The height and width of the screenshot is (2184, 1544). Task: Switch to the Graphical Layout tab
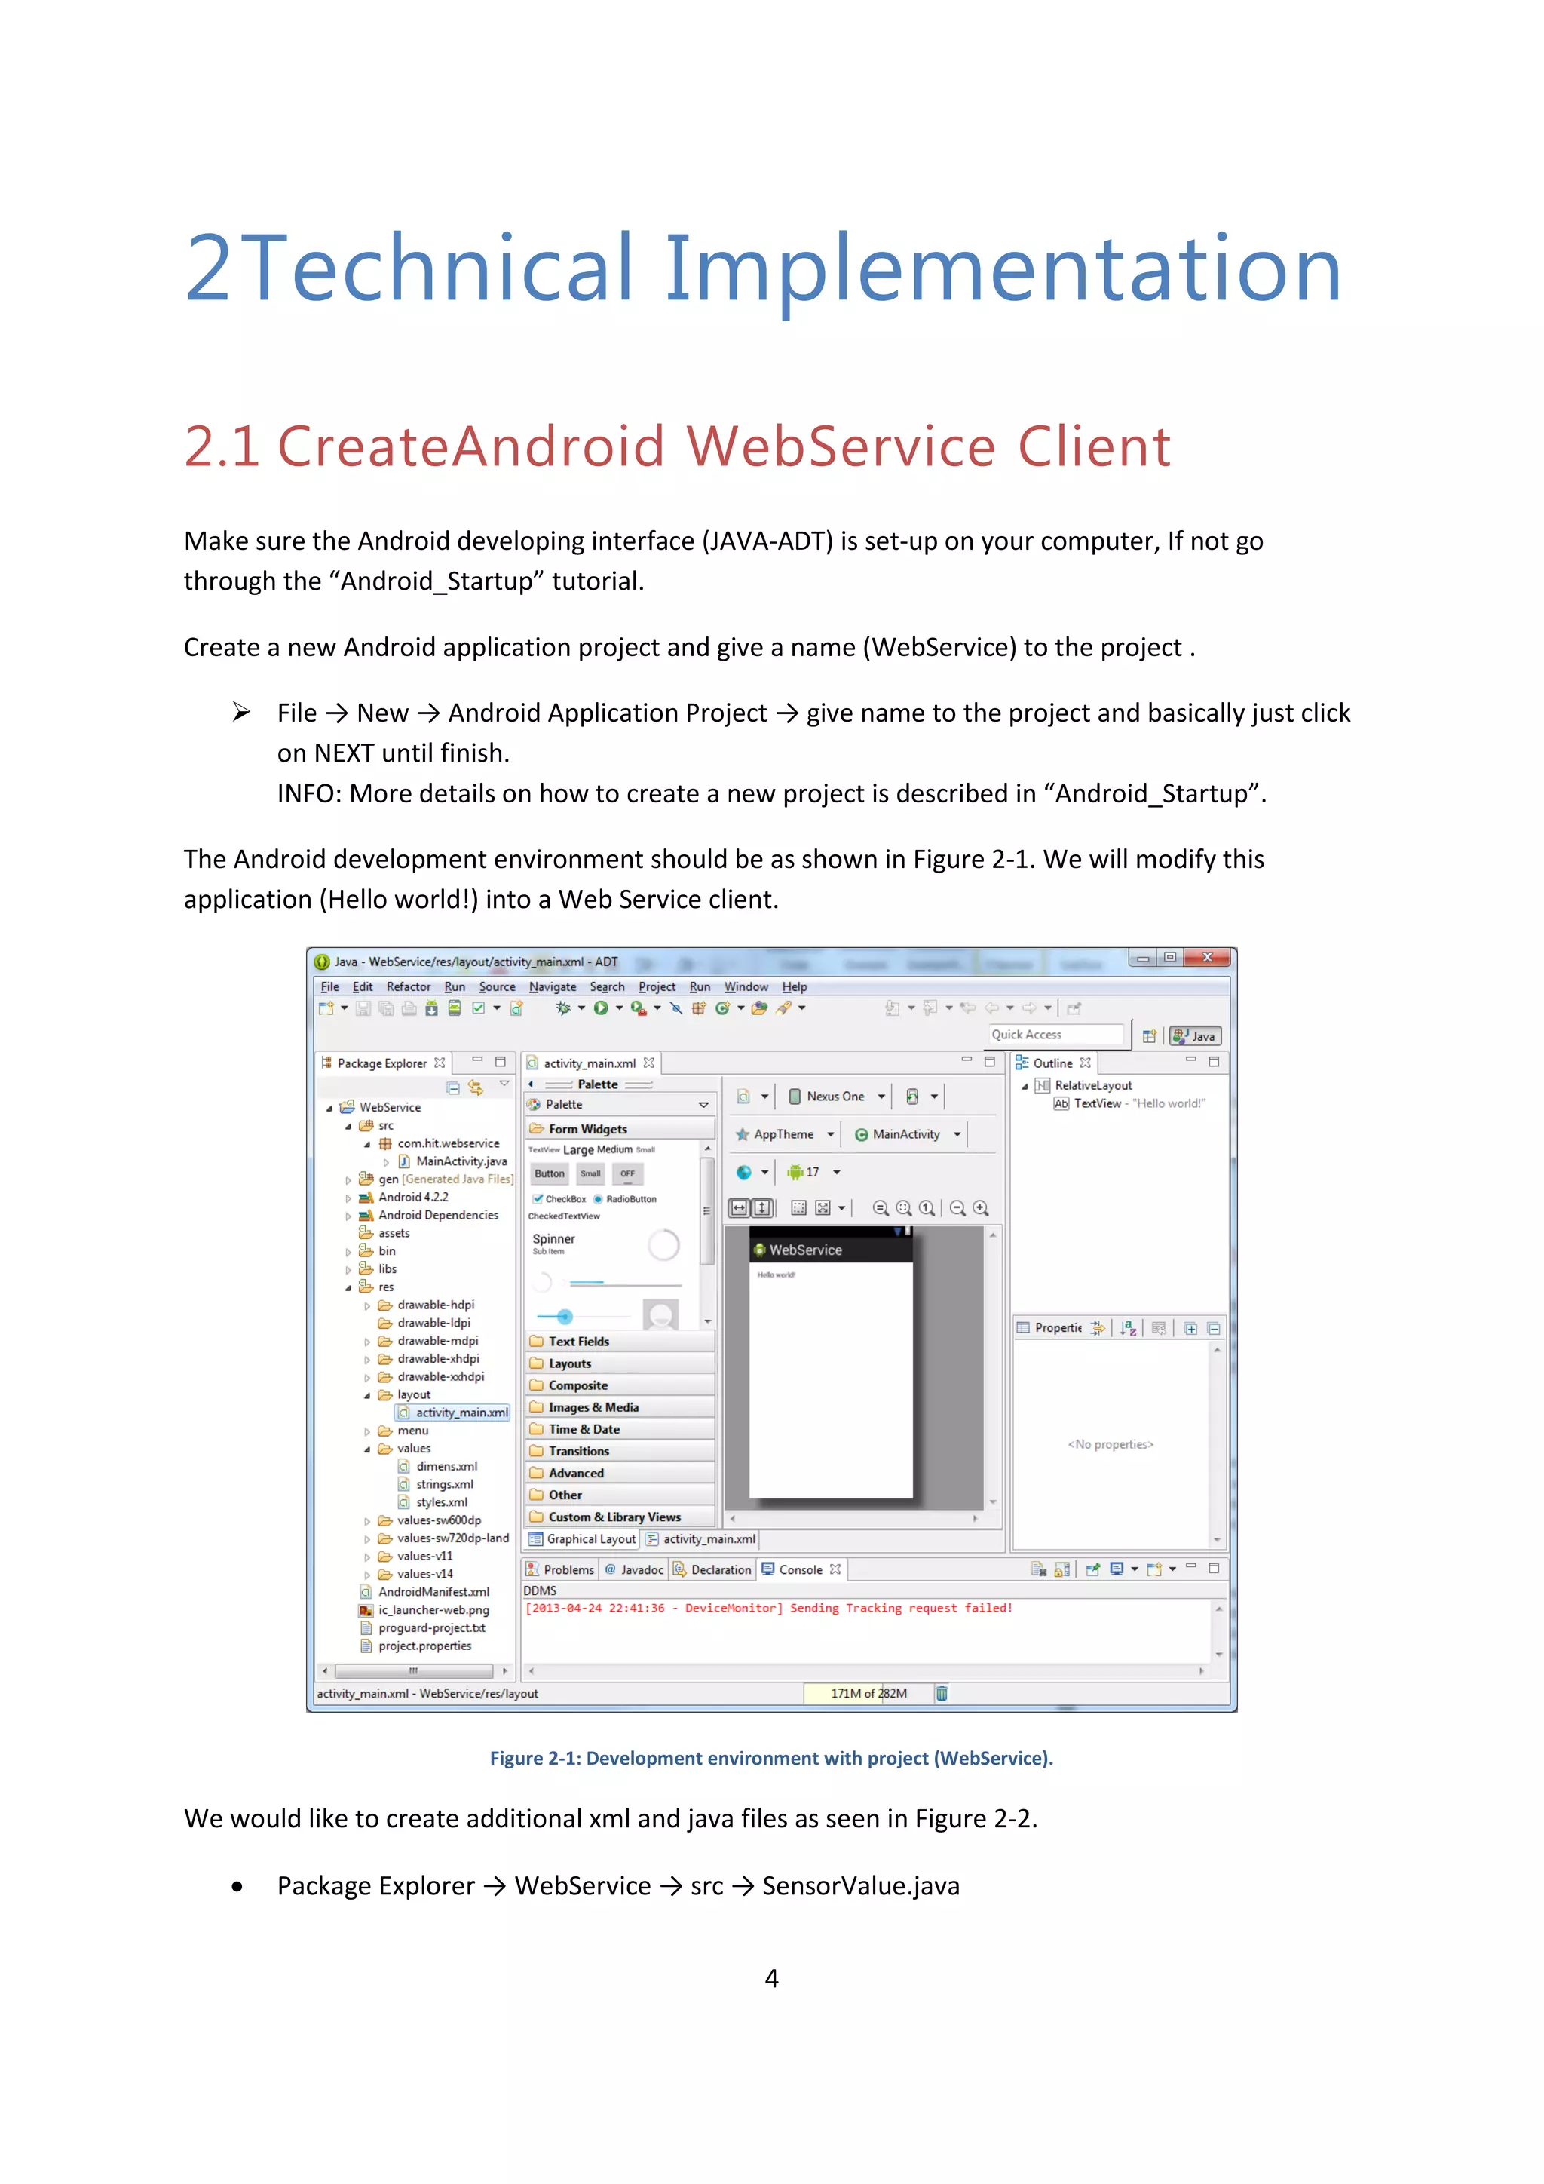tap(583, 1539)
